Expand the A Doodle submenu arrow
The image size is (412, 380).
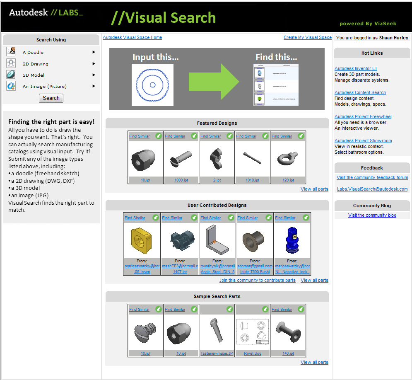(x=94, y=52)
